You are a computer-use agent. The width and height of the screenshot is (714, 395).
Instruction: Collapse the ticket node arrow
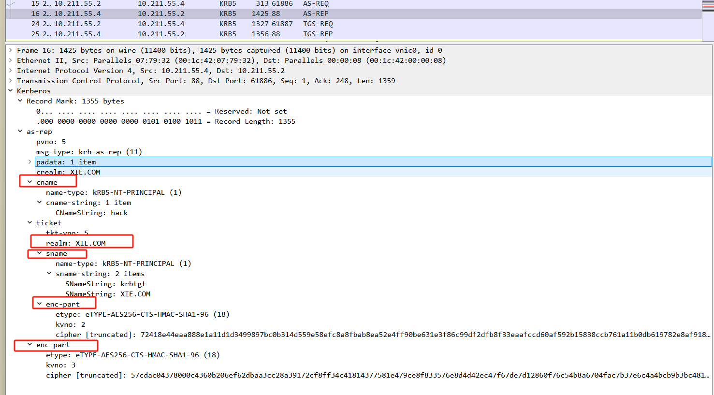(29, 223)
